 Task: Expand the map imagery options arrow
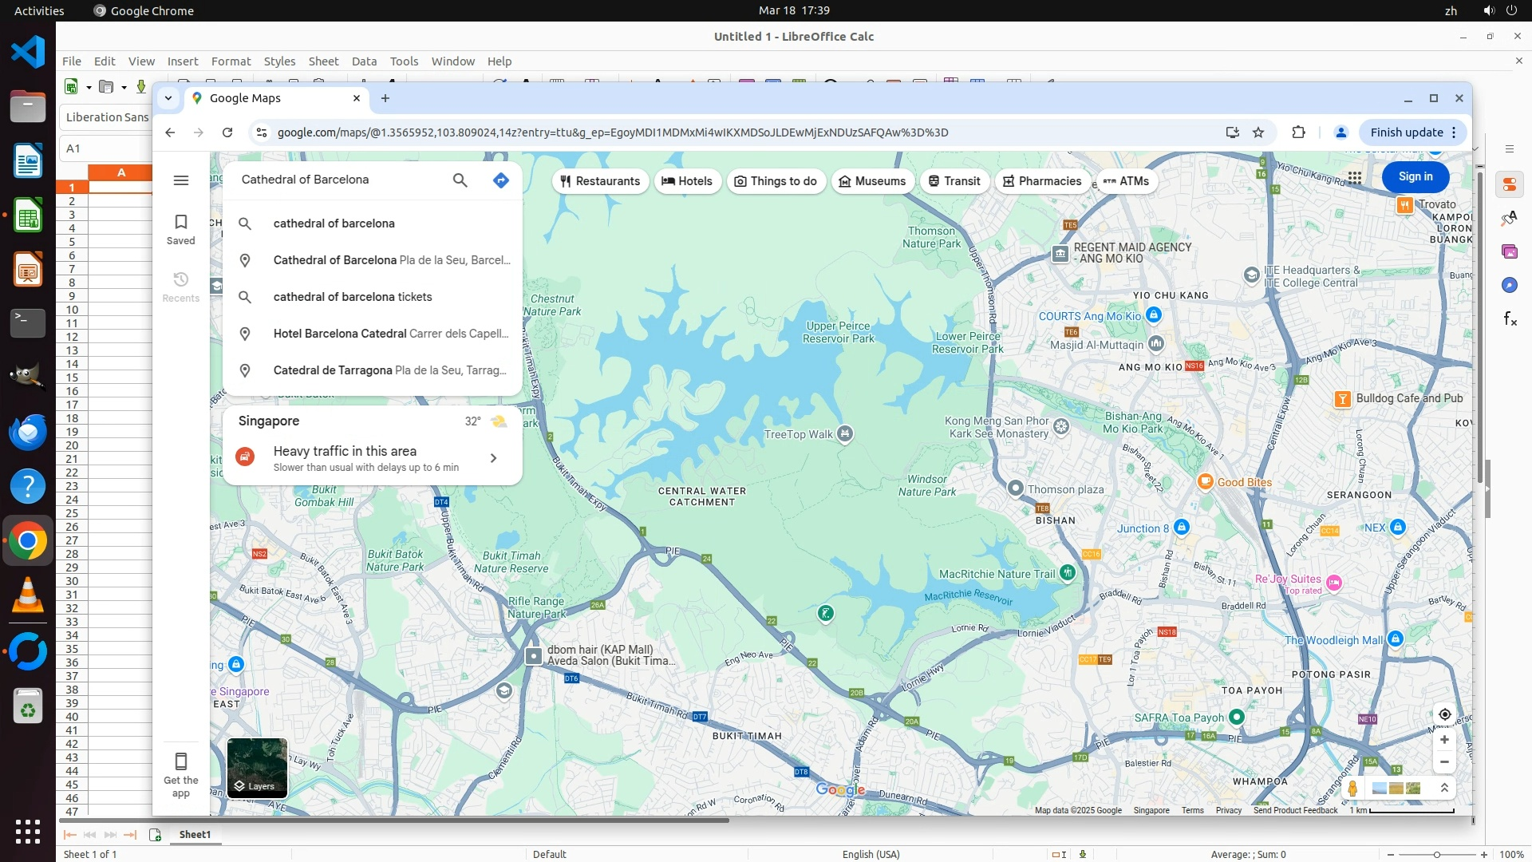1444,789
